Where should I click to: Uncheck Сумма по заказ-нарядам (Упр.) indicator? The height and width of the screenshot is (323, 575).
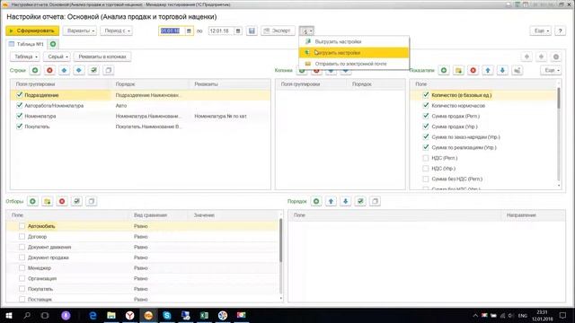coord(426,137)
